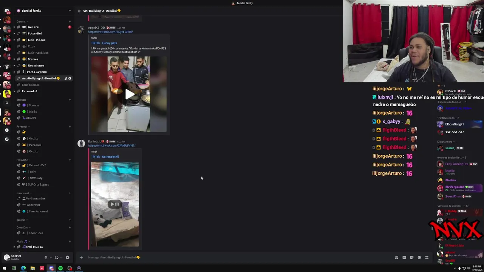Open microphone input options chevron
484x272 pixels.
click(x=50, y=258)
